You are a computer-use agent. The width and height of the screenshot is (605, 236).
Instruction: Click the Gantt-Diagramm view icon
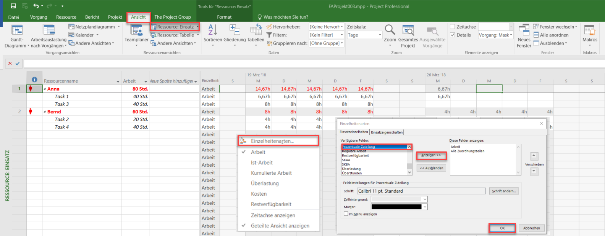point(17,30)
